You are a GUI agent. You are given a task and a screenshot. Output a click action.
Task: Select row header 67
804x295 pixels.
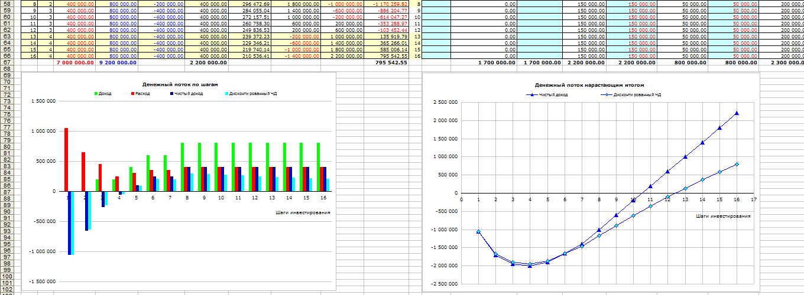[7, 63]
